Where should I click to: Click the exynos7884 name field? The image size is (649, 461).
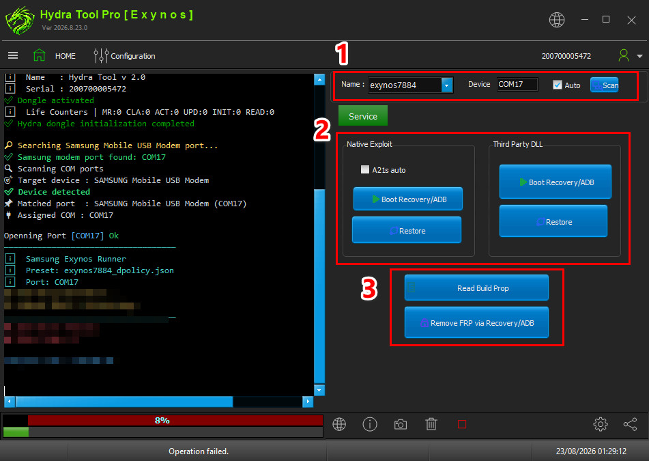point(405,85)
